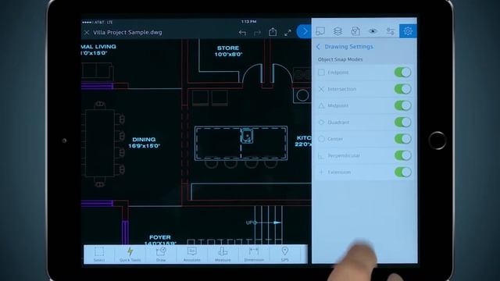
Task: Open the Layers panel tab
Action: click(337, 31)
